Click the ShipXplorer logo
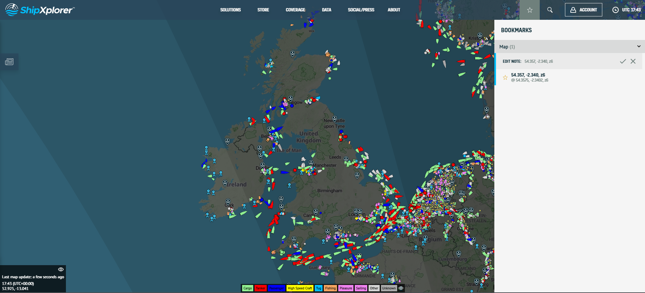The height and width of the screenshot is (293, 645). pos(40,10)
